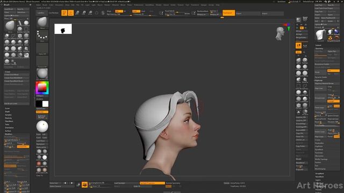Image resolution: width=344 pixels, height=193 pixels.
Task: Click the circular gizmo icon after Rotate
Action: tap(97, 13)
